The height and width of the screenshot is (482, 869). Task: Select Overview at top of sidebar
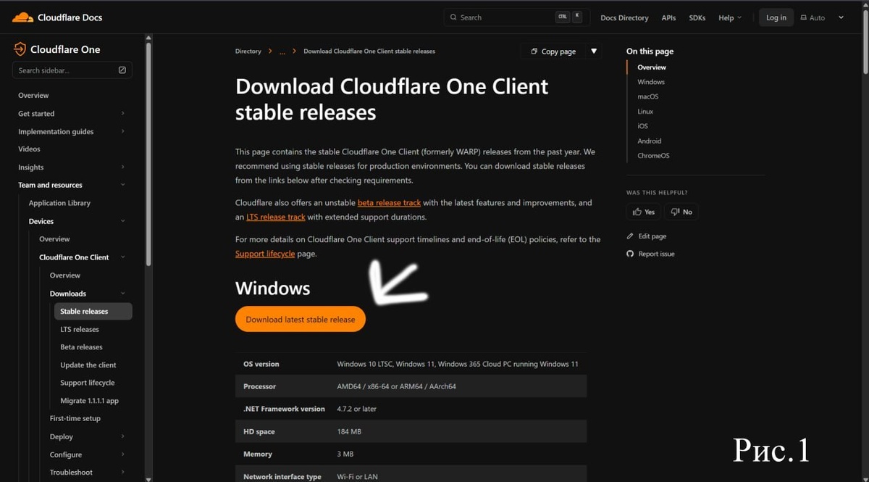coord(33,96)
